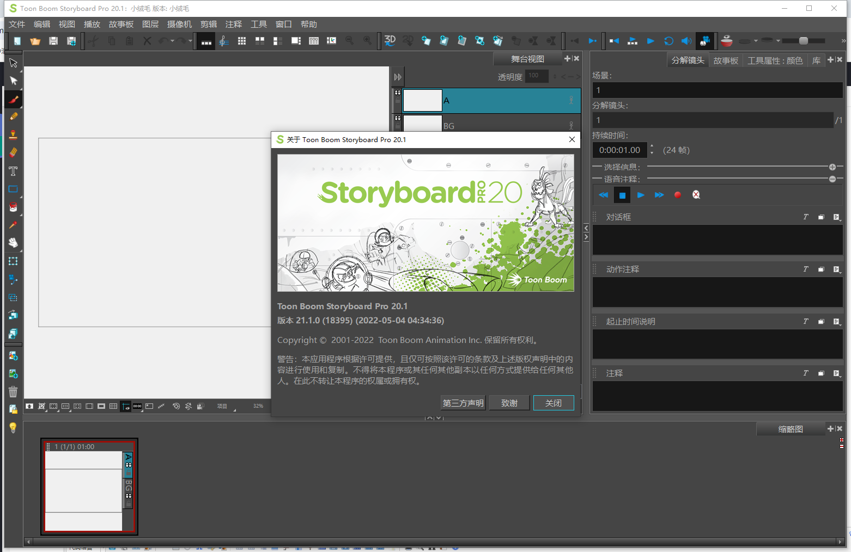This screenshot has height=552, width=851.
Task: Select the Paint bucket tool
Action: [13, 207]
